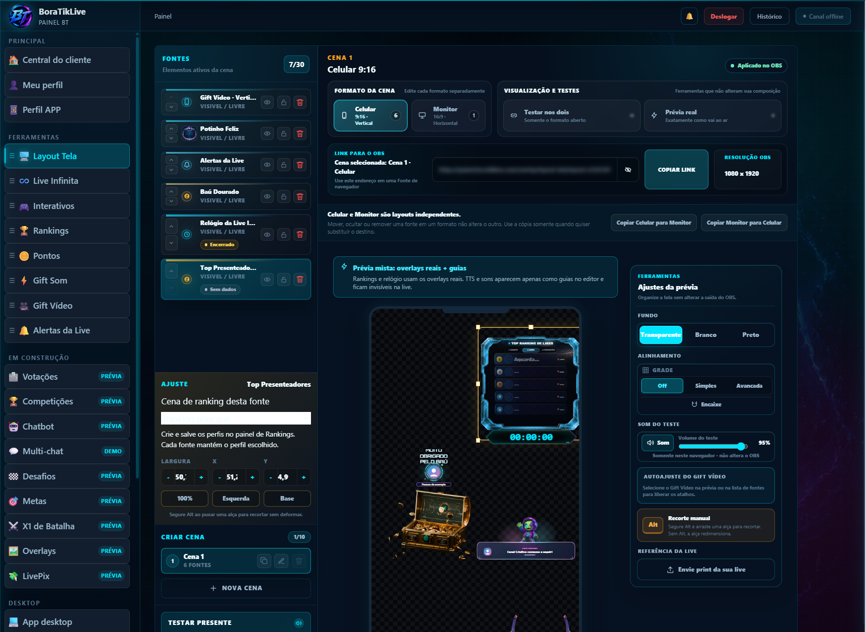Delete the Potinho Feliz source
This screenshot has width=865, height=632.
(x=300, y=133)
